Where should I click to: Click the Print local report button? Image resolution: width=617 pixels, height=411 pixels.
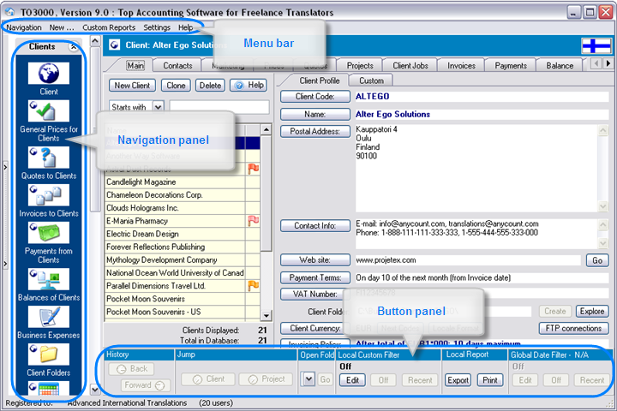pos(490,380)
